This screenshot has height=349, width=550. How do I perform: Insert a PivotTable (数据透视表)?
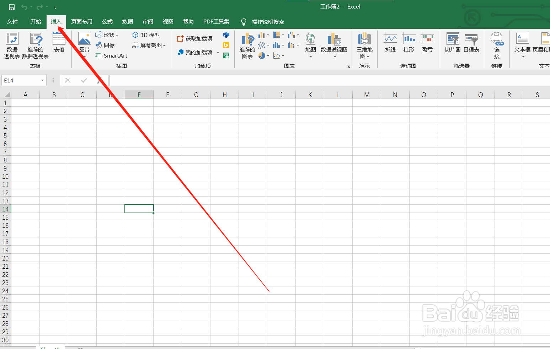coord(12,45)
